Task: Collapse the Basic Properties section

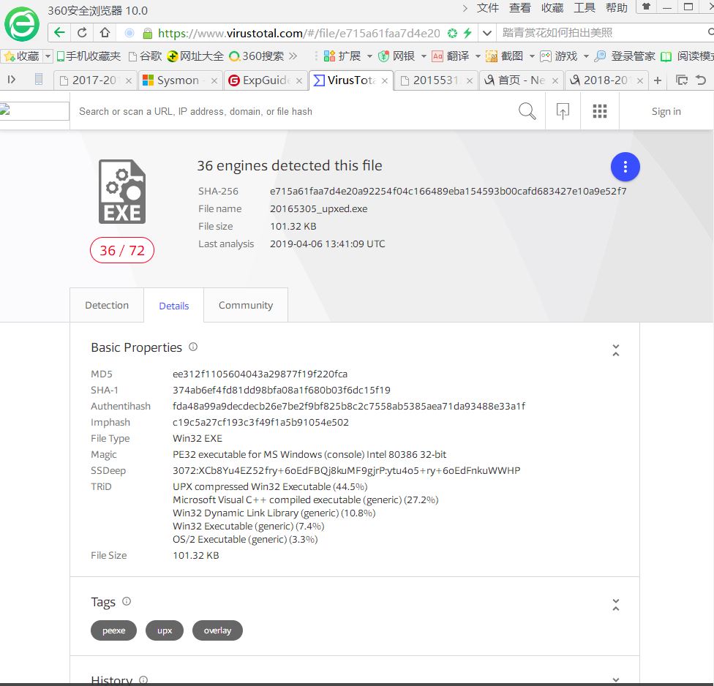Action: (x=616, y=350)
